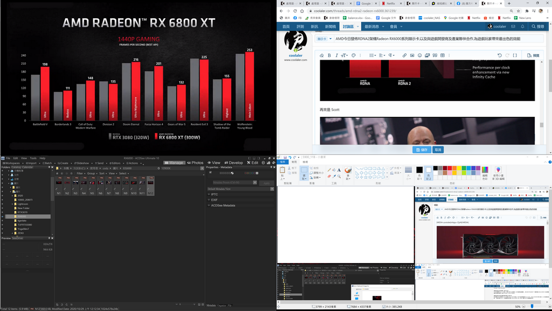Viewport: 552px width, 311px height.
Task: Pick the yellow color swatch in Paint
Action: coord(459,168)
